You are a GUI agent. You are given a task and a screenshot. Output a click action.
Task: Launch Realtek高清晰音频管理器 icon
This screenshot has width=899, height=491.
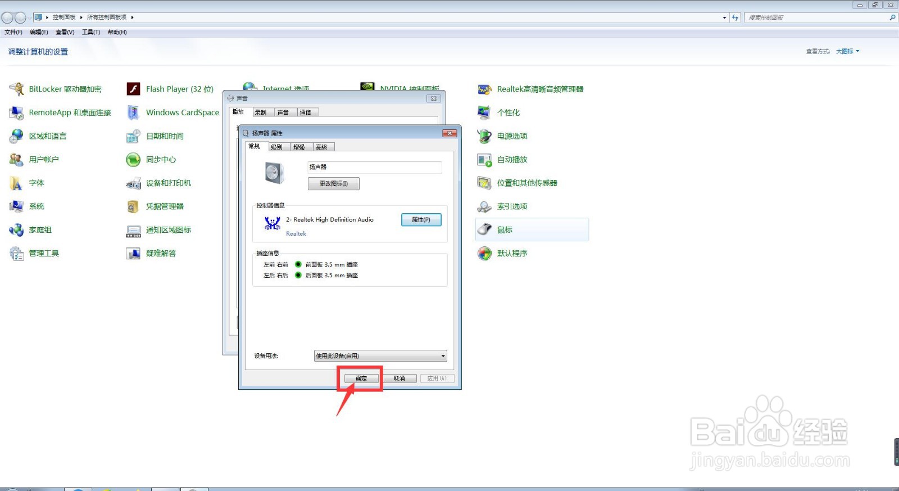(x=484, y=89)
